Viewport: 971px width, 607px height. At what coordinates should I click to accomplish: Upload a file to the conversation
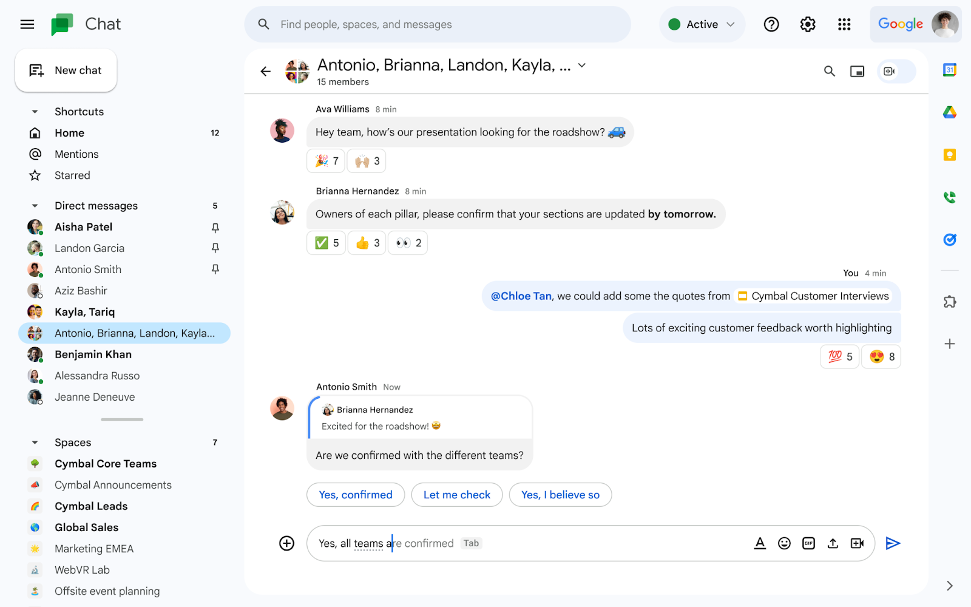tap(833, 543)
